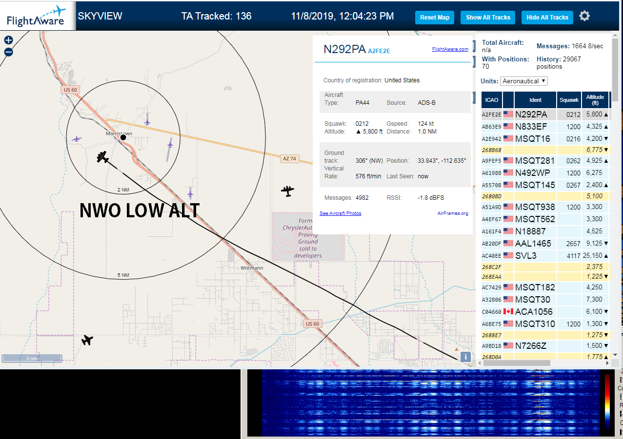Select ACA1056 aircraft row
Viewport: 623px width, 439px height.
pyautogui.click(x=545, y=311)
